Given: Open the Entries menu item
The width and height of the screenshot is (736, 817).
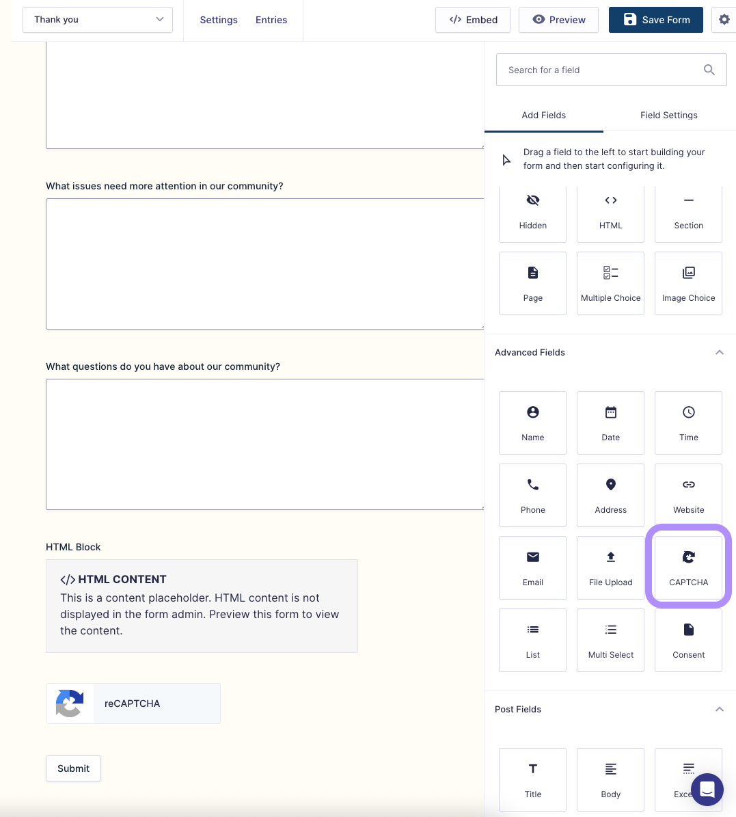Looking at the screenshot, I should (x=271, y=20).
